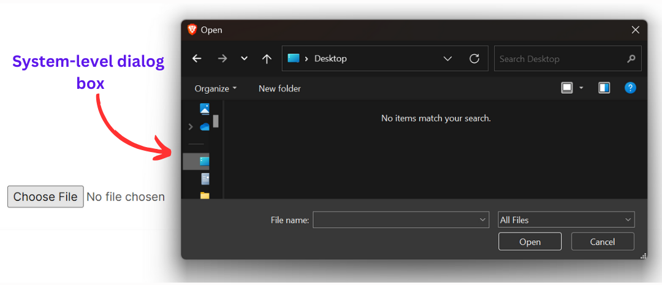Refresh the Desktop folder listing

(474, 59)
